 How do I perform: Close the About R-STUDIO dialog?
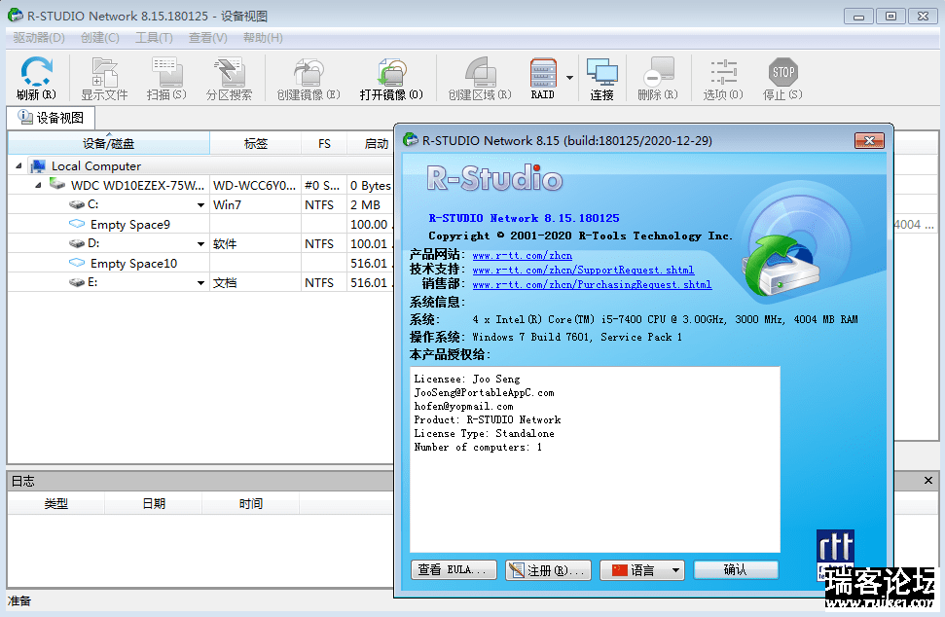869,140
